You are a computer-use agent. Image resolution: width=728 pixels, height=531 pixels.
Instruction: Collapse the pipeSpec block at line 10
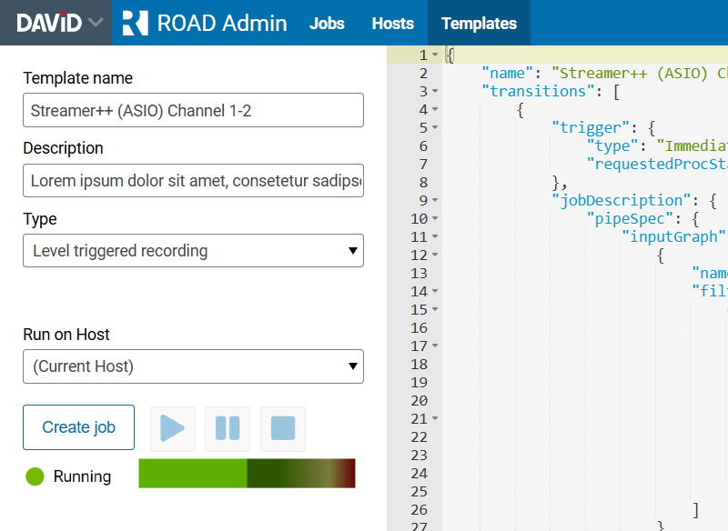point(435,219)
